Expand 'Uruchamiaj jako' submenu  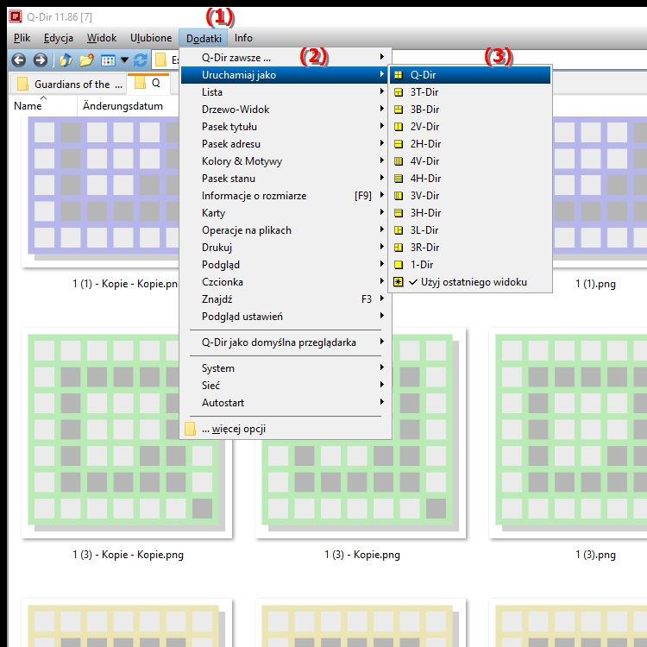tap(285, 75)
